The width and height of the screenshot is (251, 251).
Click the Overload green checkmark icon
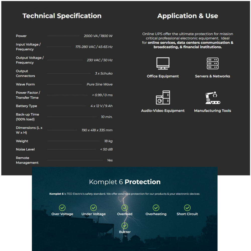(125, 208)
